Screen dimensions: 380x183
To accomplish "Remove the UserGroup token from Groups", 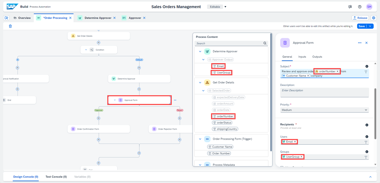I will [301, 157].
